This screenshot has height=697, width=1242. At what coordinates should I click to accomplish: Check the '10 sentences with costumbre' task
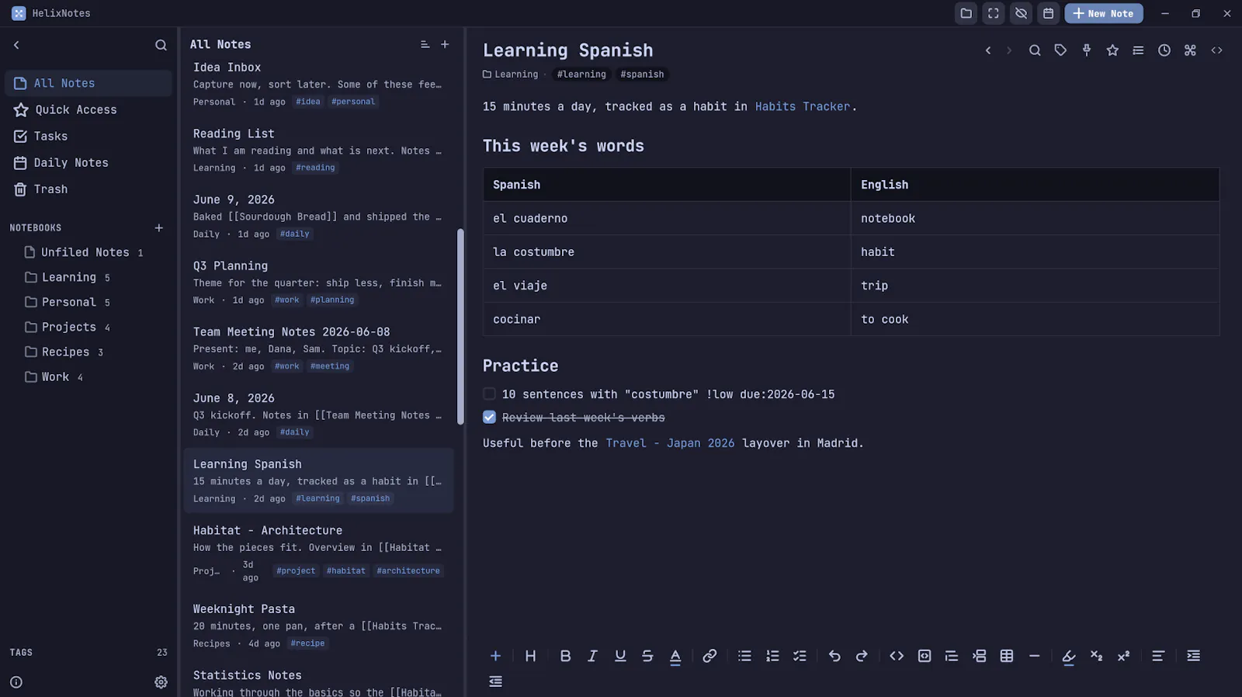pyautogui.click(x=489, y=394)
